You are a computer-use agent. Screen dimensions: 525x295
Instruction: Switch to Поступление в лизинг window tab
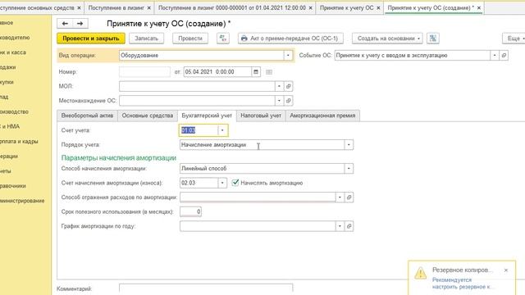click(116, 7)
